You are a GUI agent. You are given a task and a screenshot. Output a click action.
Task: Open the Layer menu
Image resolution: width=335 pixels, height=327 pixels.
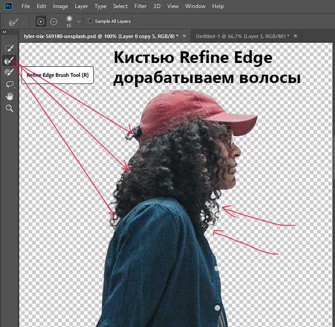pos(81,7)
